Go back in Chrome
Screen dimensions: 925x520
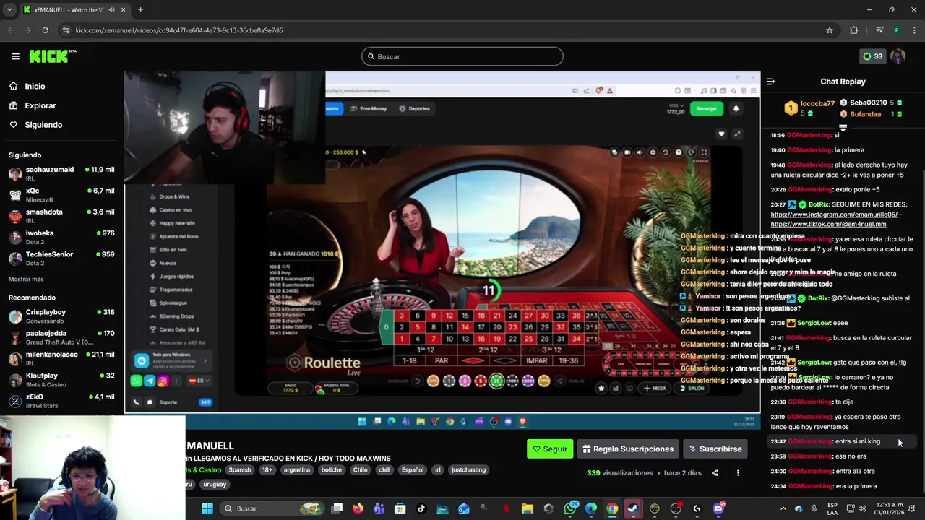[10, 30]
